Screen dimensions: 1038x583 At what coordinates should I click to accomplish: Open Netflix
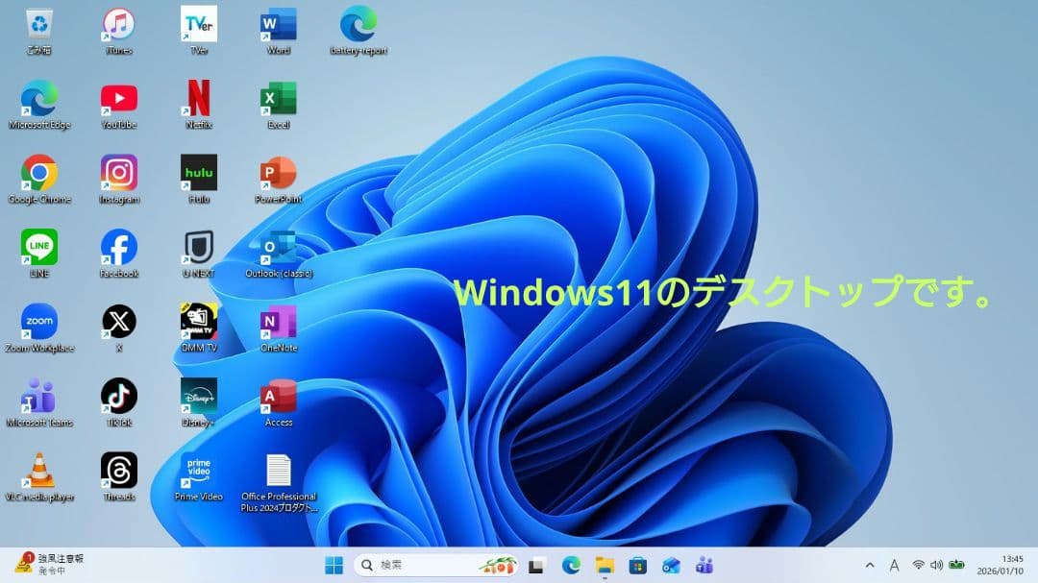point(198,99)
